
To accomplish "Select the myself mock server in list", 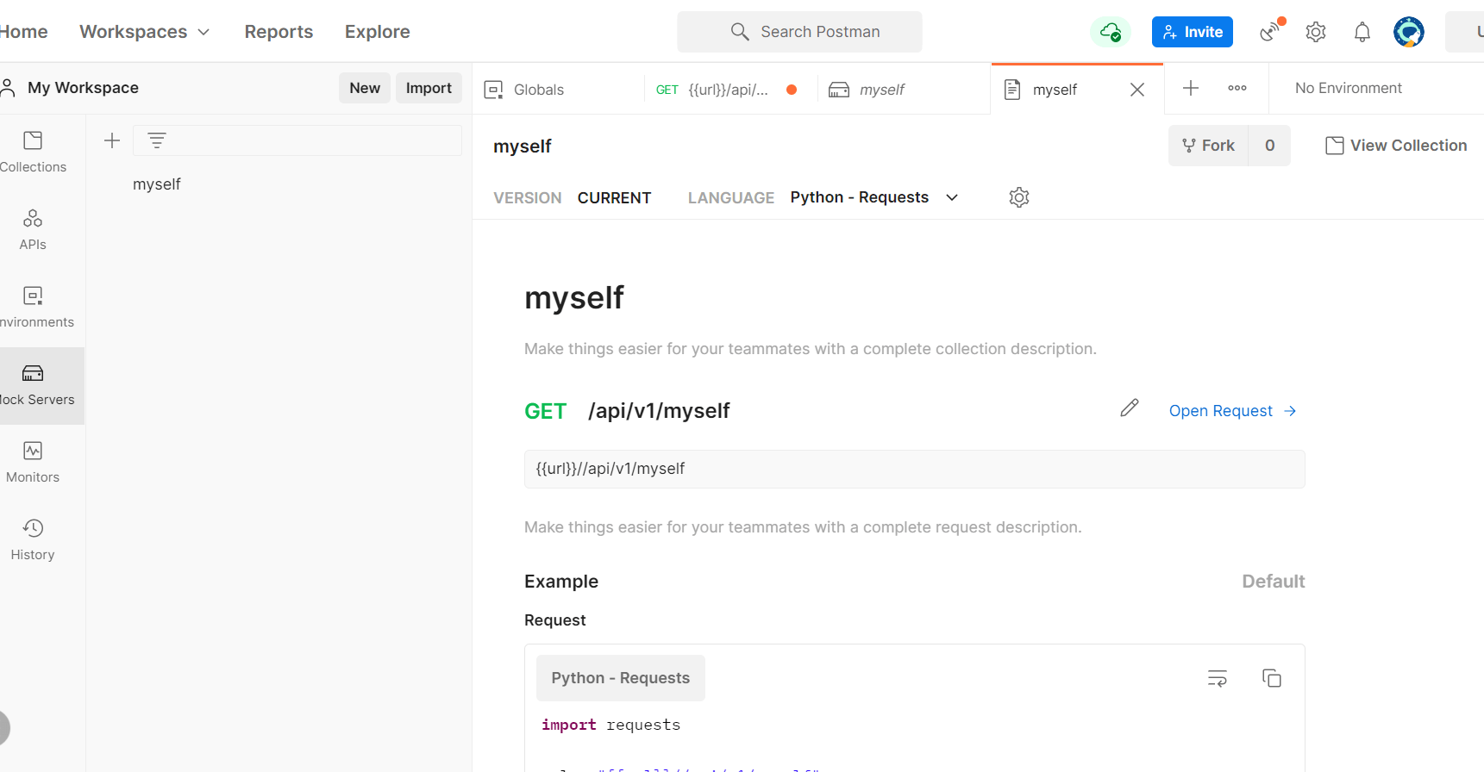I will (157, 184).
